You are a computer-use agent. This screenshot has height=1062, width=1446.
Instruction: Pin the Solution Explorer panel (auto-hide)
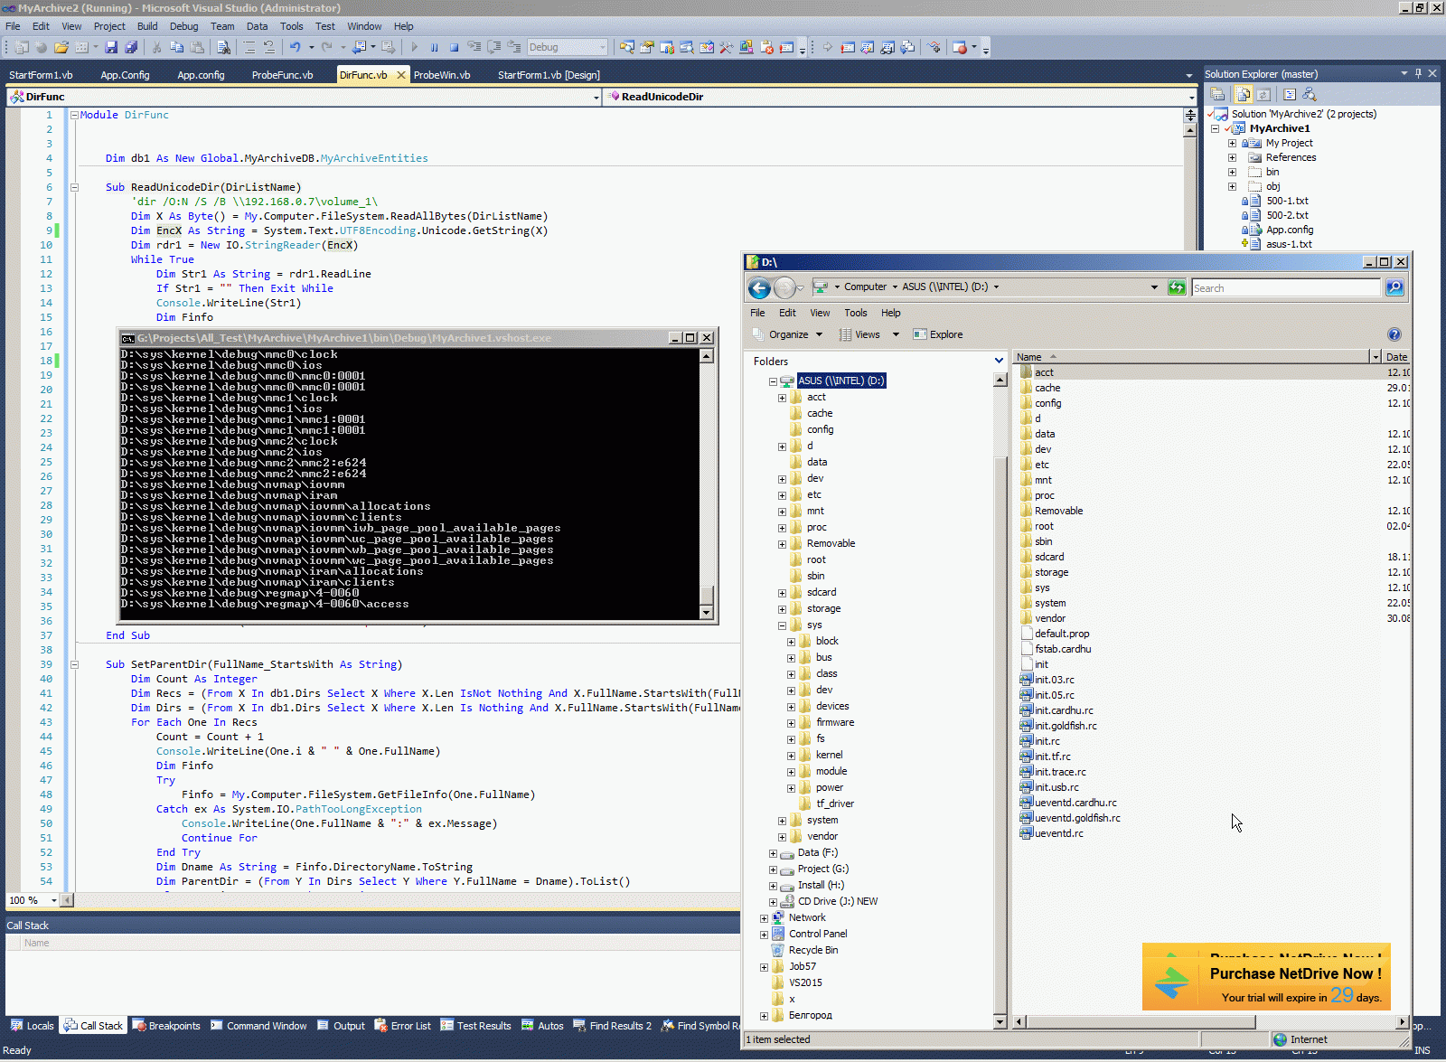(1418, 73)
